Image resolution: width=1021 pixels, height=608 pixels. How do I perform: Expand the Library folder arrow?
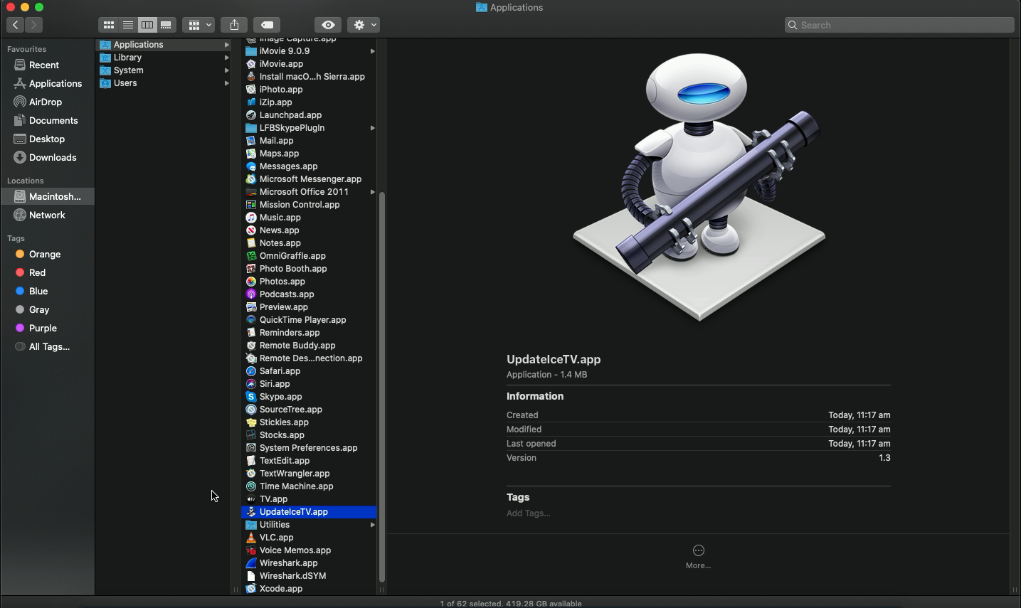coord(227,58)
